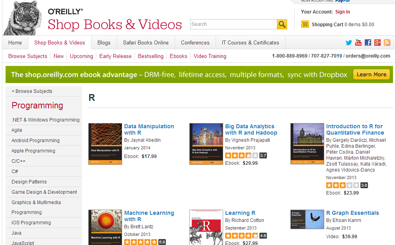The width and height of the screenshot is (395, 245).
Task: Click in the Search text field
Action: coord(233,24)
